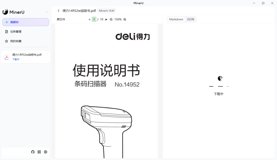Image resolution: width=277 pixels, height=160 pixels.
Task: Click the PDF icon of the file entry
Action: coord(7,57)
